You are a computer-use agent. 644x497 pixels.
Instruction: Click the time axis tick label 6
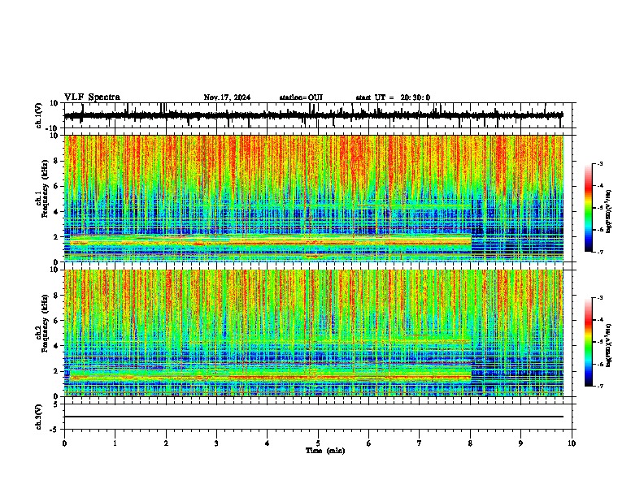click(369, 443)
